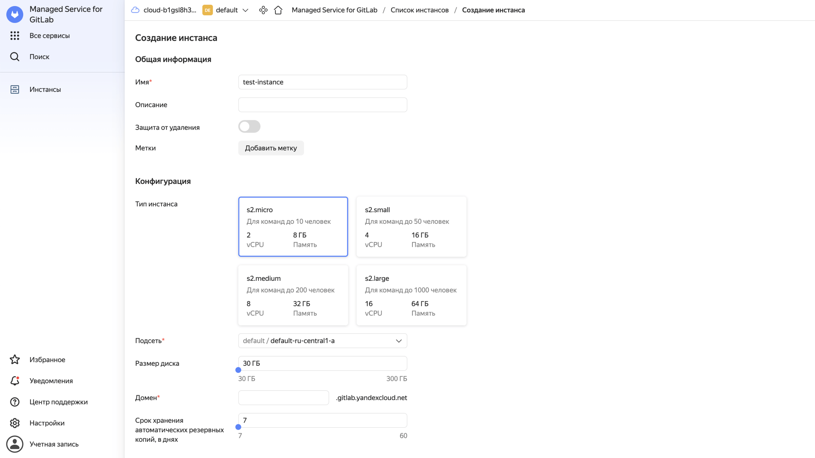Open Managed Service for GitLab breadcrumb
This screenshot has height=458, width=815.
[x=334, y=10]
